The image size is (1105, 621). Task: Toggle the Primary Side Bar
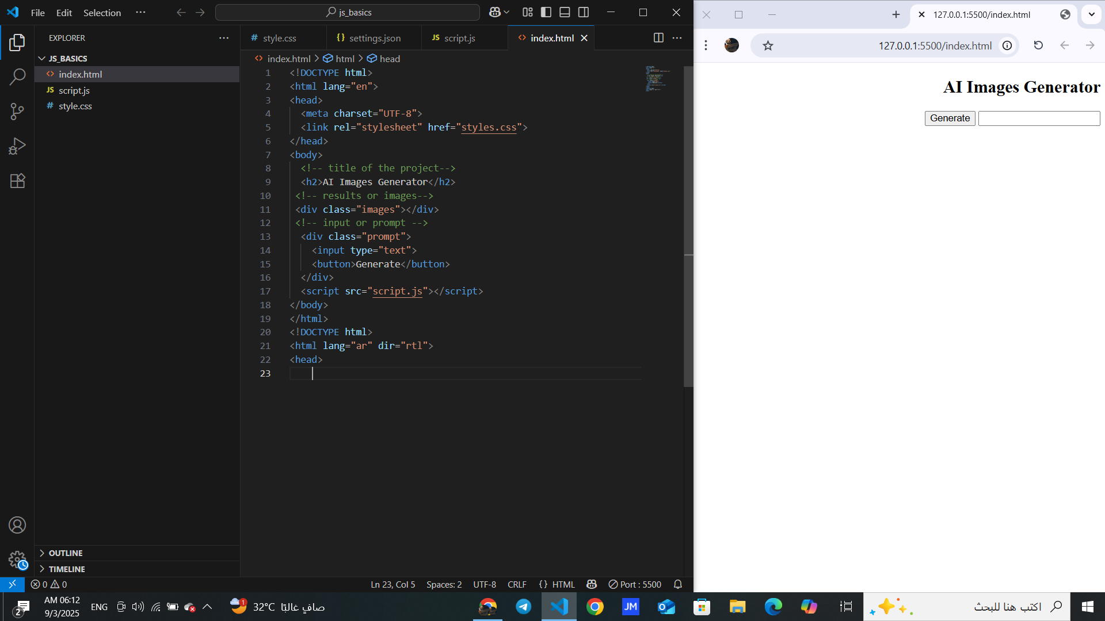[x=546, y=12]
